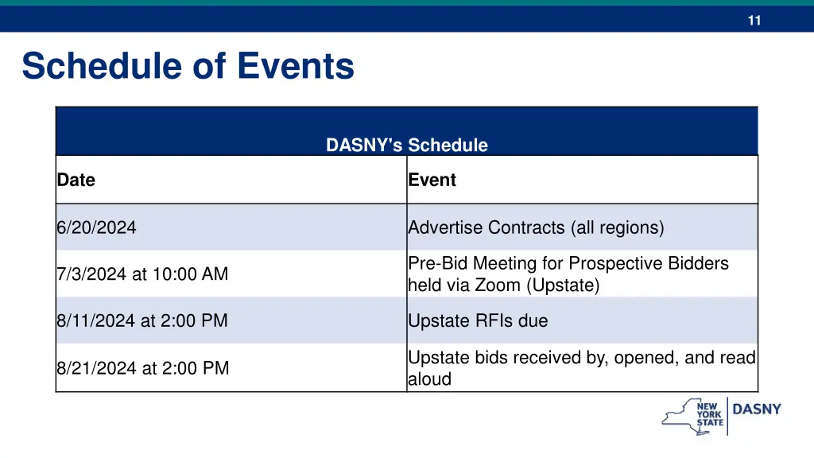Click the 8/21/2024 at 2:00 PM cell
Viewport: 814px width, 458px height.
(x=142, y=368)
